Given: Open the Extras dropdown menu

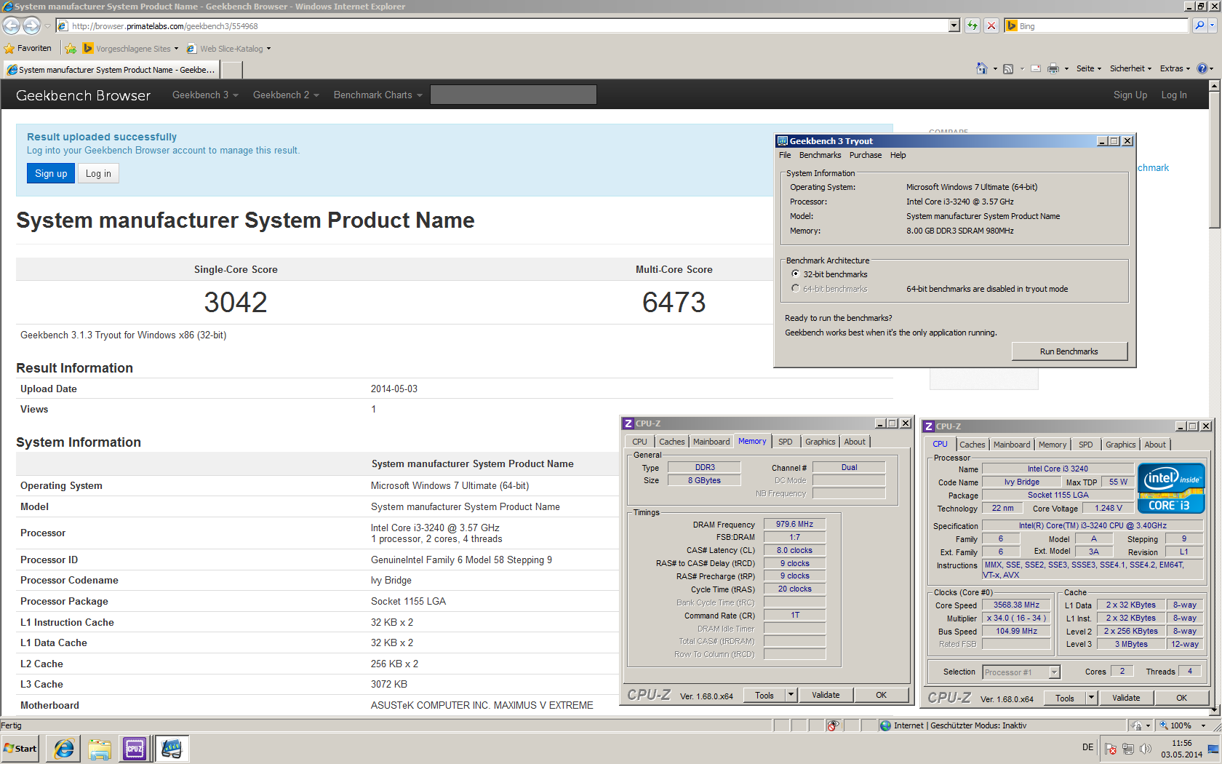Looking at the screenshot, I should [x=1175, y=68].
